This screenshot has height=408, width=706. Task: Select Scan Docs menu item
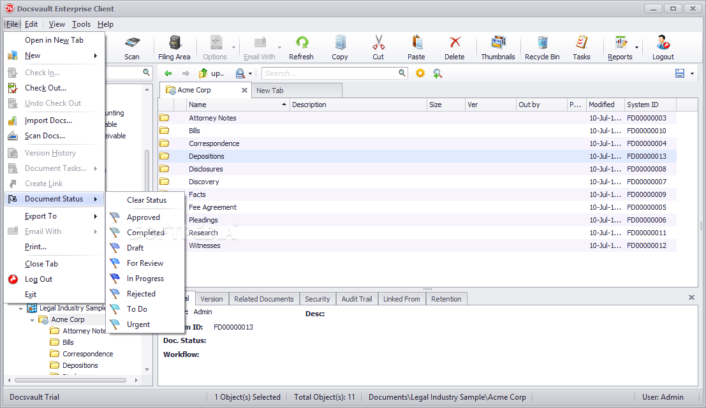tap(54, 136)
